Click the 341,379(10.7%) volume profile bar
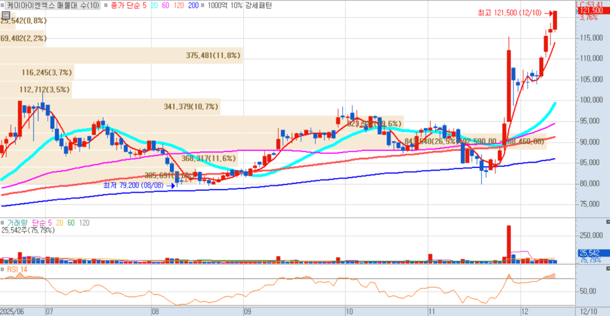Viewport: 610px width, 316px height. 110,107
